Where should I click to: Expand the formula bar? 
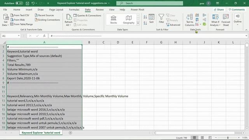pos(246,36)
